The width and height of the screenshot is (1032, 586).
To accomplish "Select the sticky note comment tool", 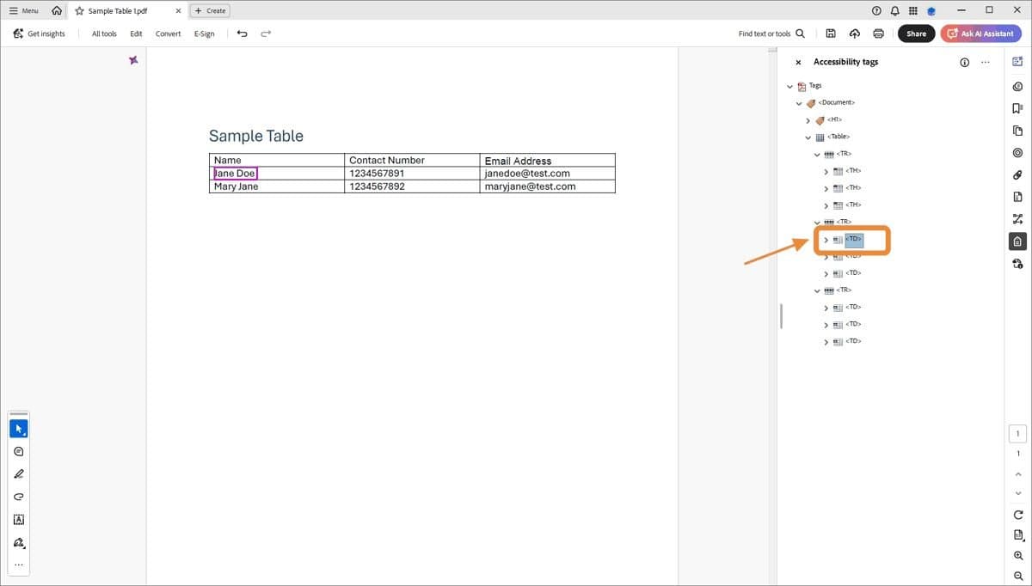I will tap(18, 450).
